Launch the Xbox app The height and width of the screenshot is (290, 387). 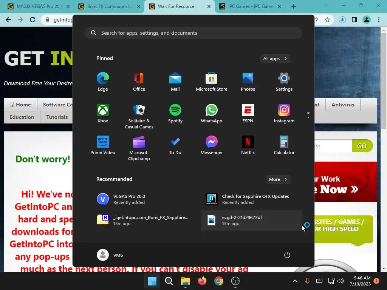click(103, 113)
